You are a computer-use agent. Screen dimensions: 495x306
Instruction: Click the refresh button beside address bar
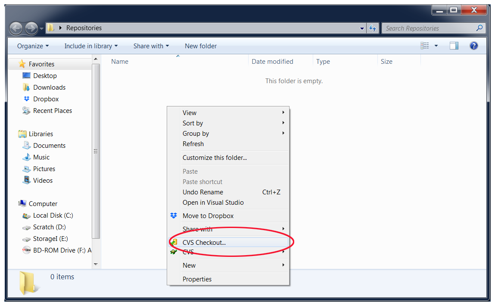click(373, 28)
